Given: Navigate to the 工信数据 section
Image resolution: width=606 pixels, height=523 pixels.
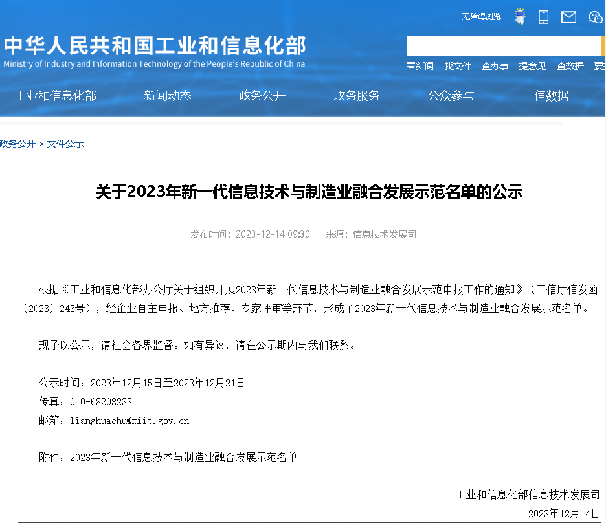Looking at the screenshot, I should click(546, 96).
